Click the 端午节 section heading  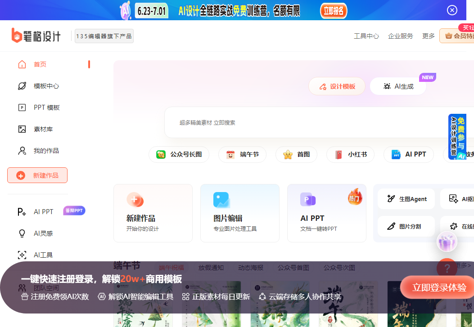coord(126,266)
